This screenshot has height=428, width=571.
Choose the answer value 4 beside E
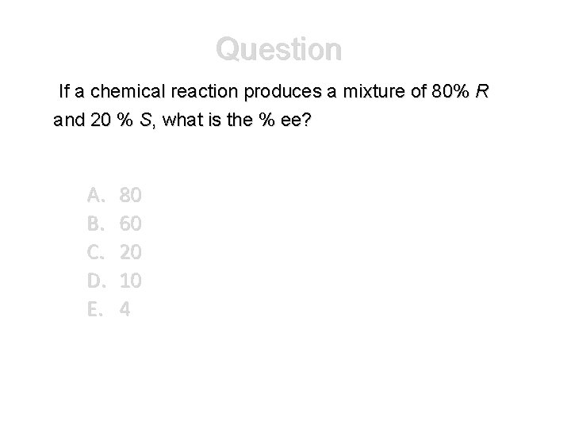click(x=125, y=309)
